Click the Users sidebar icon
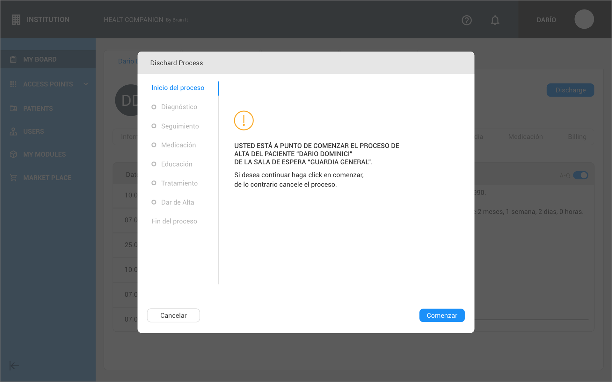This screenshot has height=382, width=612. [x=13, y=131]
